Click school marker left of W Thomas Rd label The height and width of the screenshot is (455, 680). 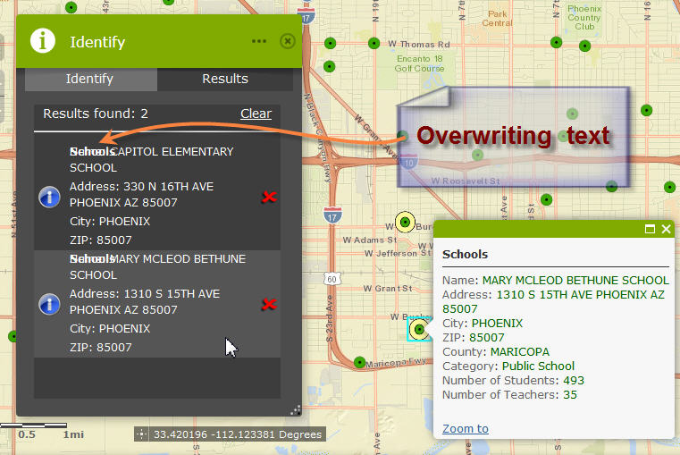[374, 43]
